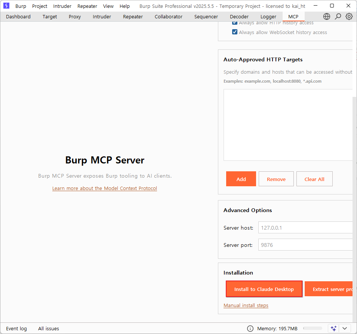Click the Server port input field
The height and width of the screenshot is (334, 357).
click(305, 245)
